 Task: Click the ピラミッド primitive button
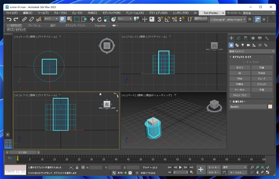pos(262,84)
